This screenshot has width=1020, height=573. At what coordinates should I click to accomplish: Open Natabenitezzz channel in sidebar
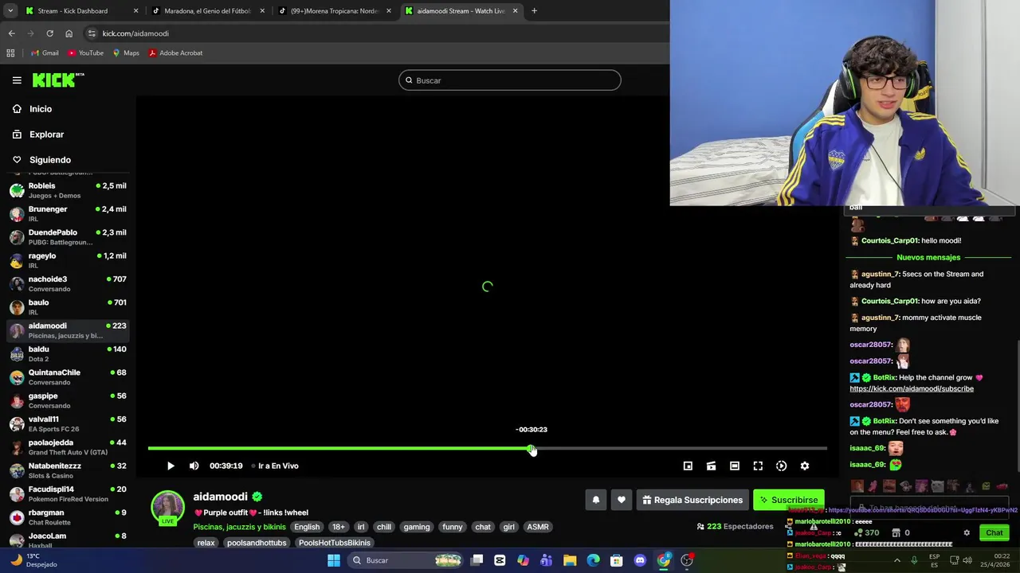(68, 470)
